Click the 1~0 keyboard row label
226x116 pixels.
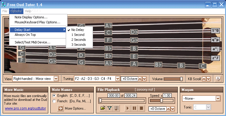pyautogui.click(x=215, y=31)
